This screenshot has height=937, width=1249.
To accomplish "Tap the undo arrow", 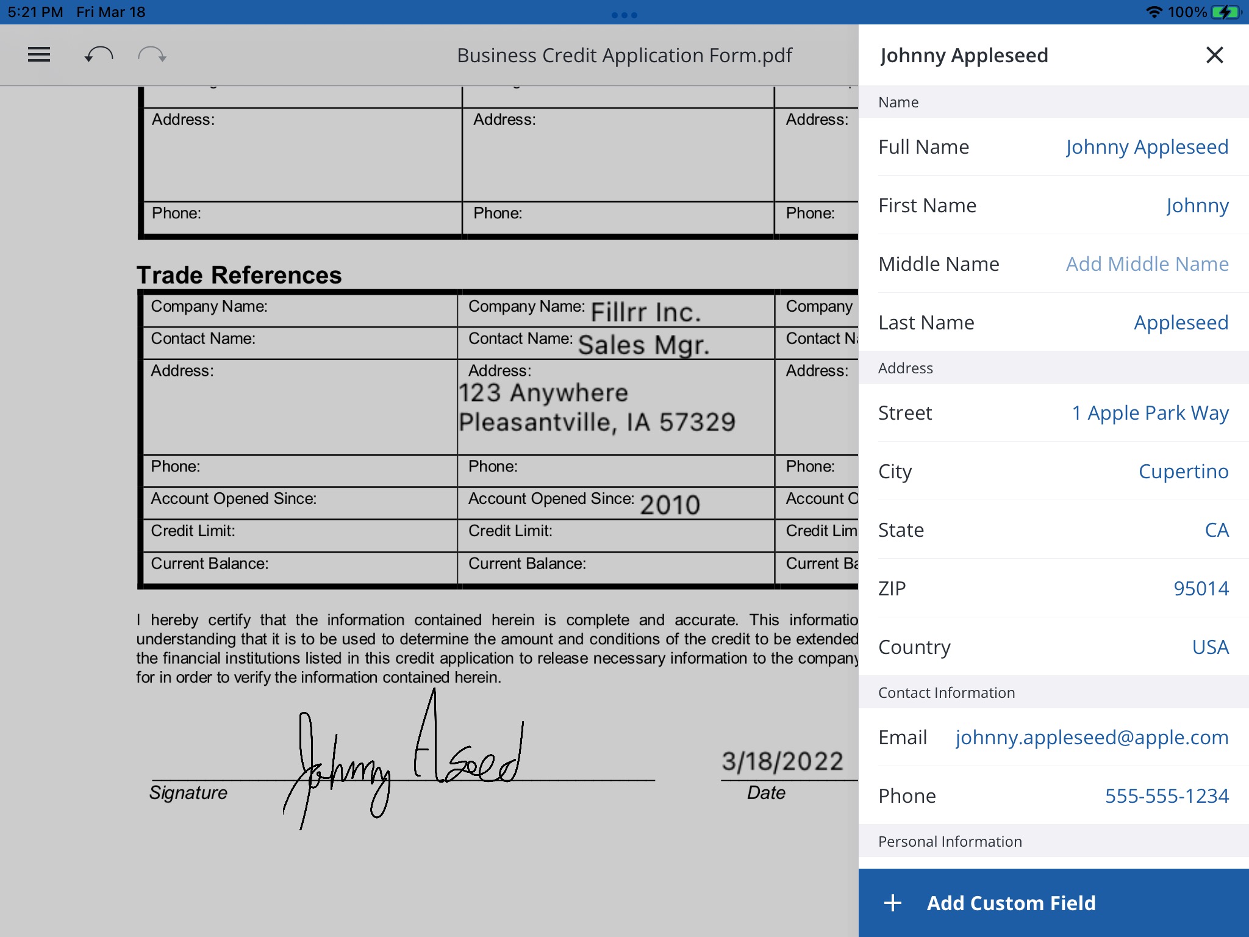I will point(98,55).
